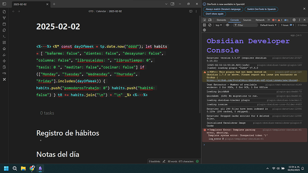Navigate forward with the right arrow
This screenshot has width=308, height=173.
(x=19, y=12)
